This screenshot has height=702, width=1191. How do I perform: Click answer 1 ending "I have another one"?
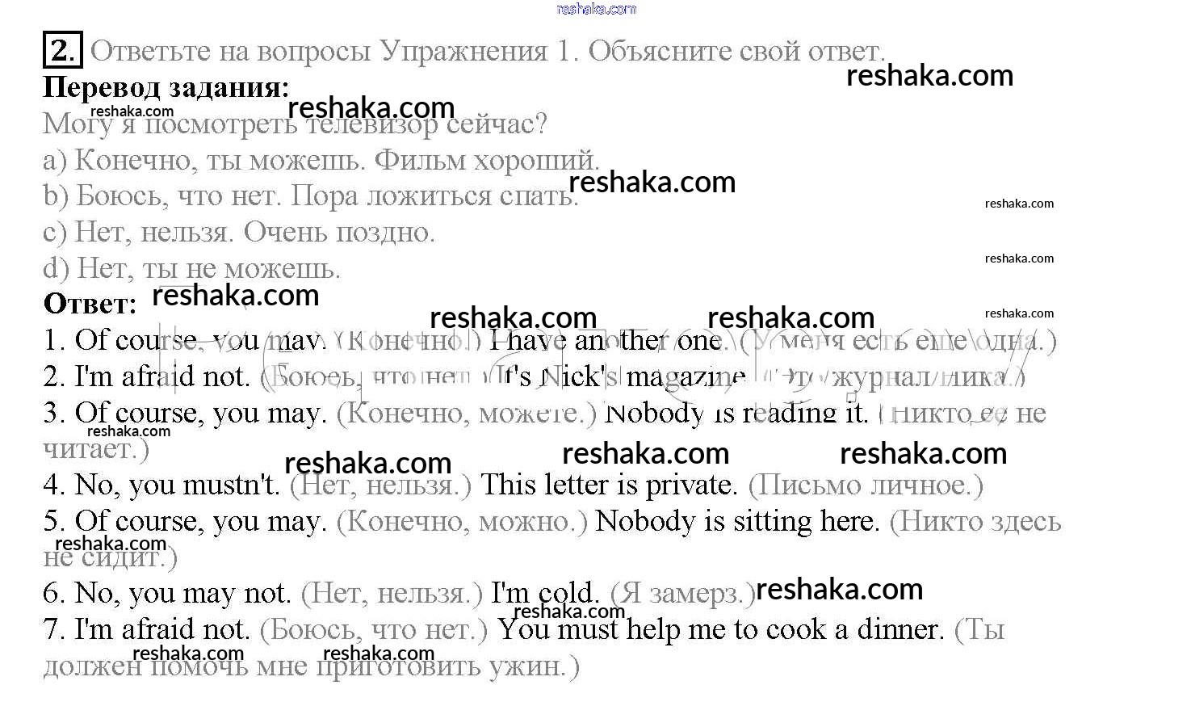[606, 341]
